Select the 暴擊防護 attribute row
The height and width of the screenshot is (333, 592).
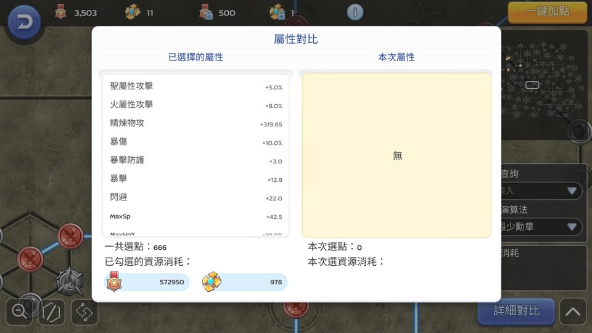[195, 160]
